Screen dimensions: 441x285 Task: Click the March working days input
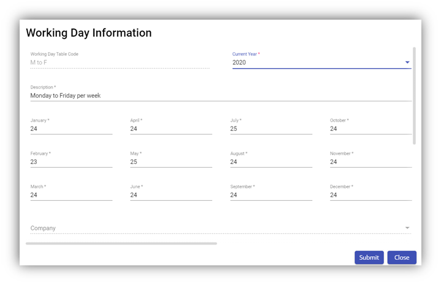[71, 195]
